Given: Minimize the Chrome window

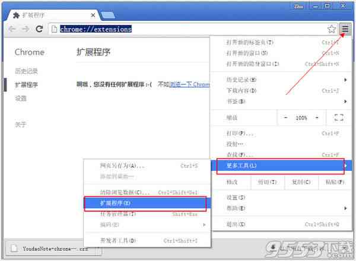Looking at the screenshot, I should coord(316,7).
